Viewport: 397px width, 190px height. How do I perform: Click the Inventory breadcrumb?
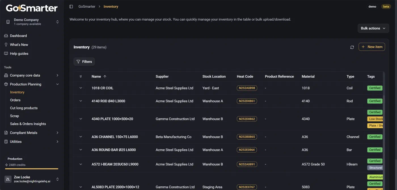[111, 7]
